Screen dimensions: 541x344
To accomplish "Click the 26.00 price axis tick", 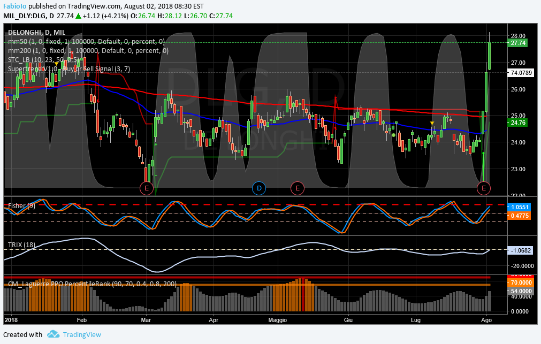I will point(518,89).
